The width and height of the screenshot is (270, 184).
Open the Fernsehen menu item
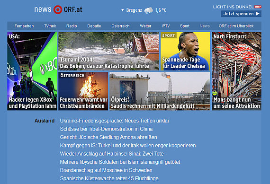tap(24, 26)
